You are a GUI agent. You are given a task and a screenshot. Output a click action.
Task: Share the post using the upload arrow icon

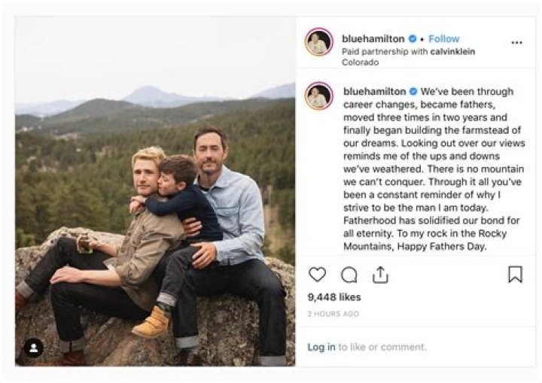tap(380, 275)
